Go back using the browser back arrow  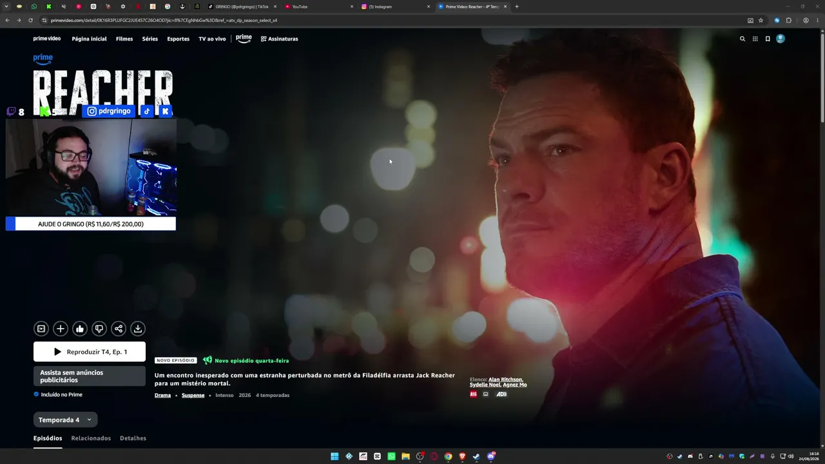point(7,20)
